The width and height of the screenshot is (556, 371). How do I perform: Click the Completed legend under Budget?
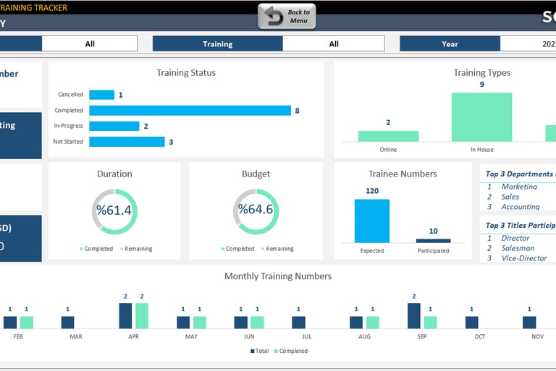coord(238,249)
